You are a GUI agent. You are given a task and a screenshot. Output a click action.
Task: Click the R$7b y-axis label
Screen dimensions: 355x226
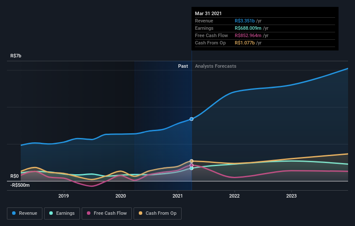(16, 56)
